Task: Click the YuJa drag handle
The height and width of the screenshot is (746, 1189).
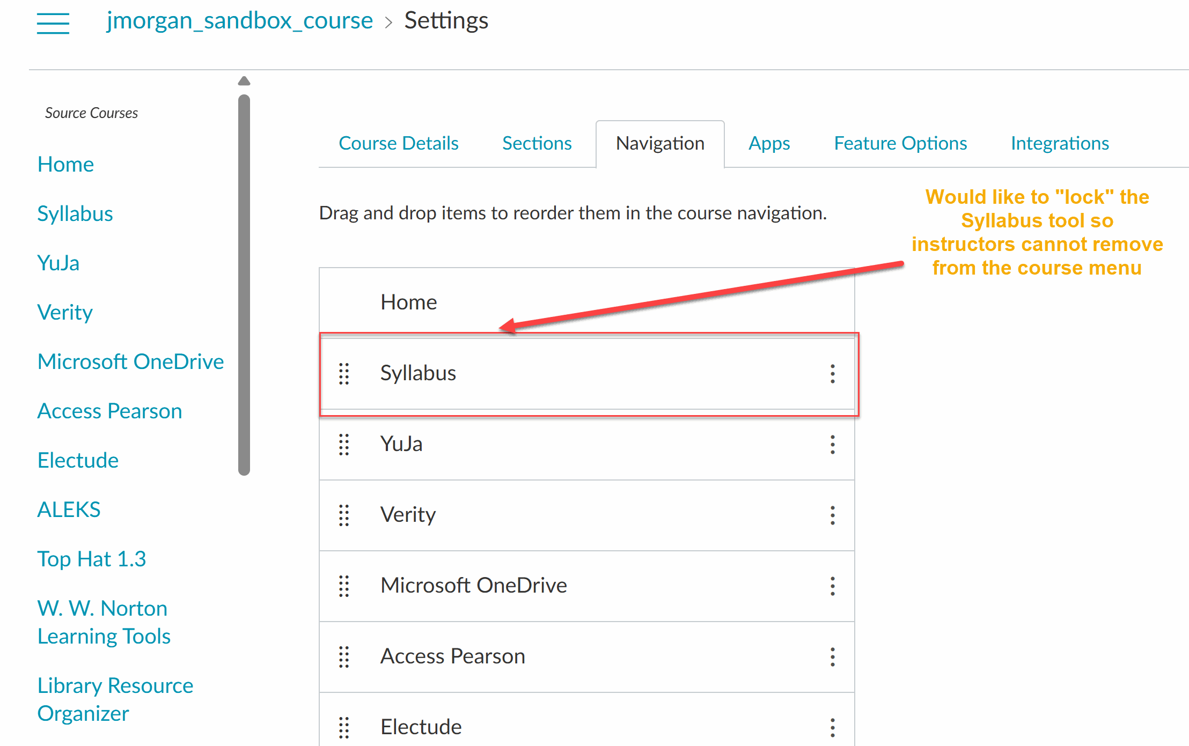Action: 344,444
